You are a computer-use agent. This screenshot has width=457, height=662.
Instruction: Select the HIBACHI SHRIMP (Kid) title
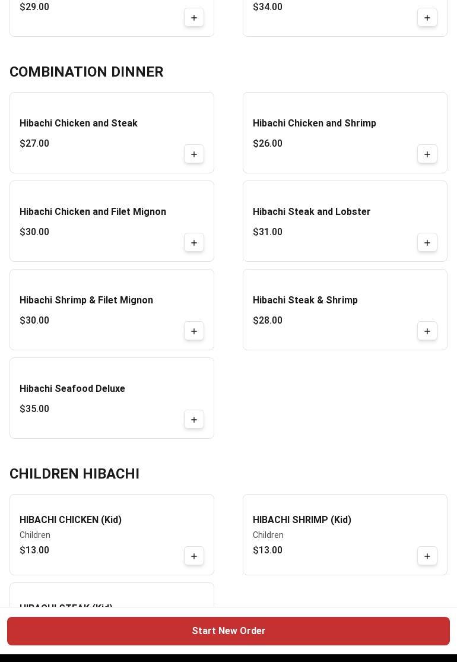(302, 520)
